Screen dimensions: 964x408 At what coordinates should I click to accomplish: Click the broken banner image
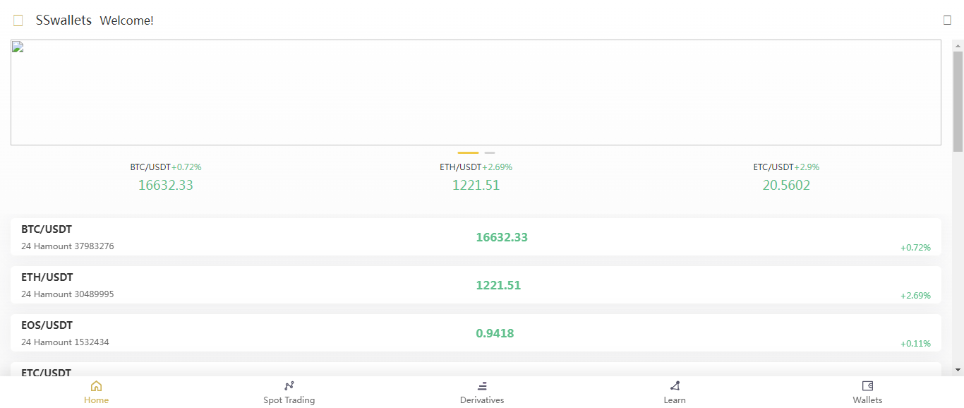[x=476, y=92]
